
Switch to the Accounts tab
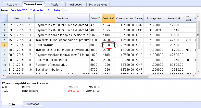click(x=12, y=5)
